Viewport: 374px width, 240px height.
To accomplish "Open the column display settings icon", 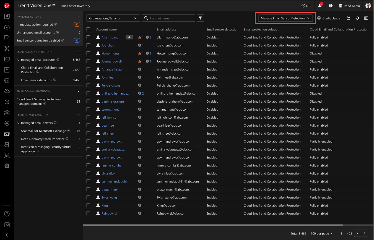I will (x=366, y=18).
